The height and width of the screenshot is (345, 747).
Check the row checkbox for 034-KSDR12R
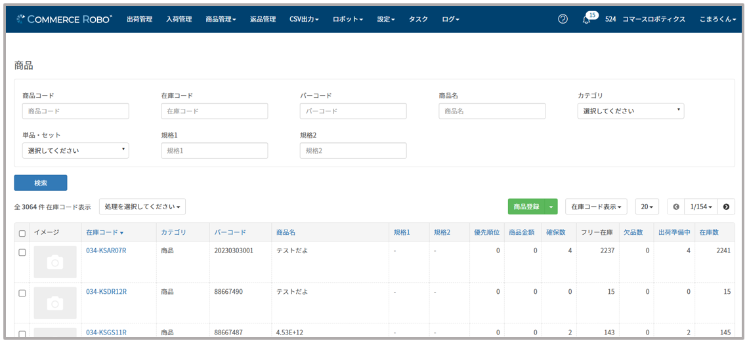tap(22, 293)
